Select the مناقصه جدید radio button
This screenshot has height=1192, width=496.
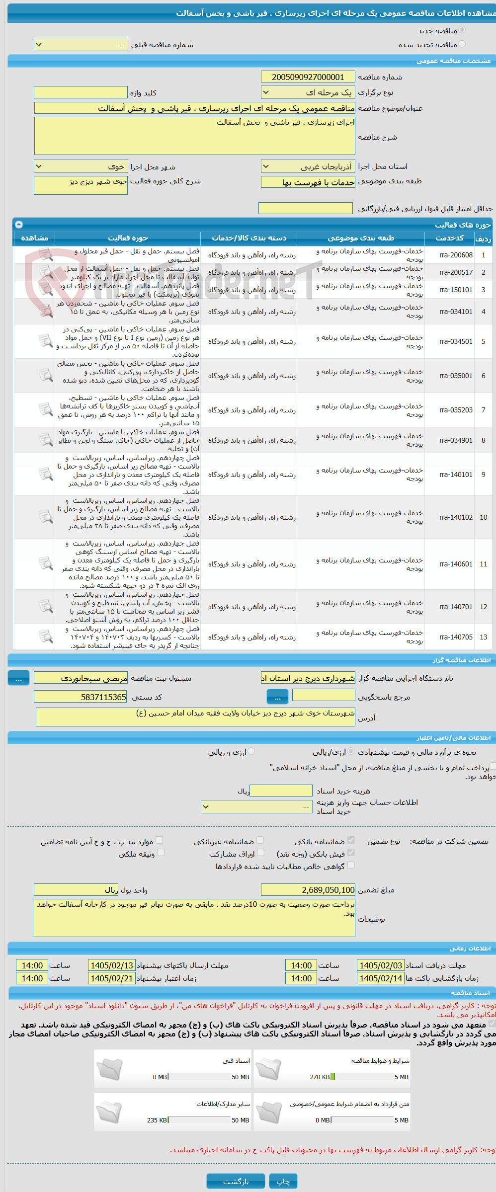tap(462, 30)
